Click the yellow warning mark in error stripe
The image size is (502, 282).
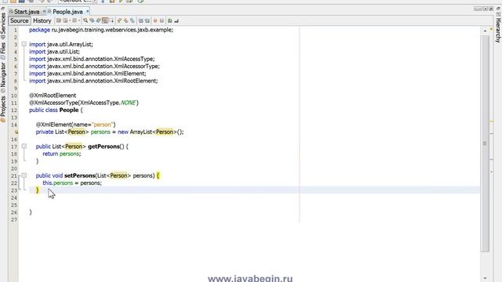492,121
